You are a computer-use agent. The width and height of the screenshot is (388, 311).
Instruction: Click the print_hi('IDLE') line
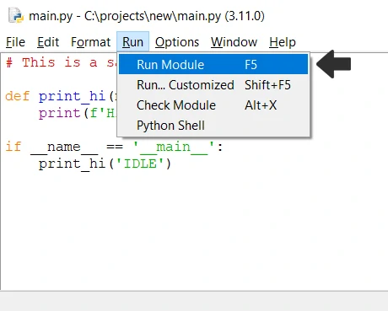[x=105, y=164]
